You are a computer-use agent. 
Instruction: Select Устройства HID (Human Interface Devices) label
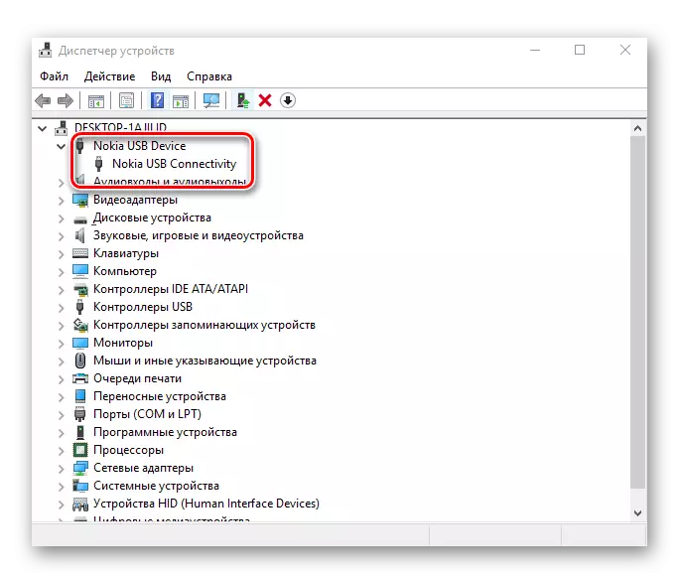206,504
